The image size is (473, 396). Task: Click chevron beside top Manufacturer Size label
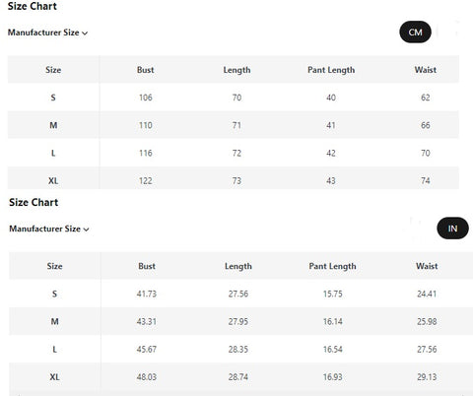tap(85, 33)
